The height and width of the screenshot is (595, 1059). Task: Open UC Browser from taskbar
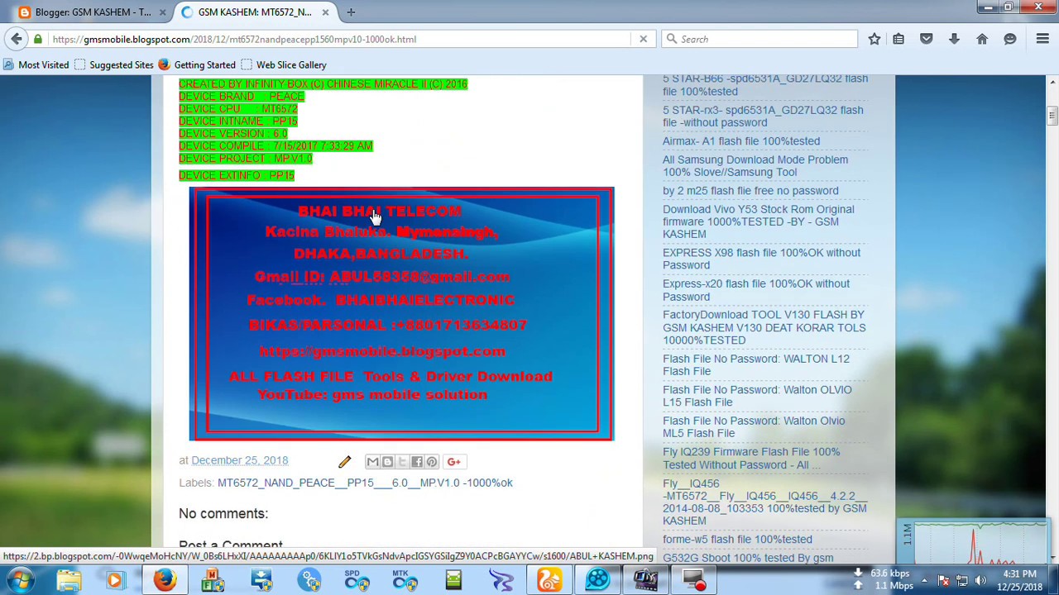click(x=549, y=580)
